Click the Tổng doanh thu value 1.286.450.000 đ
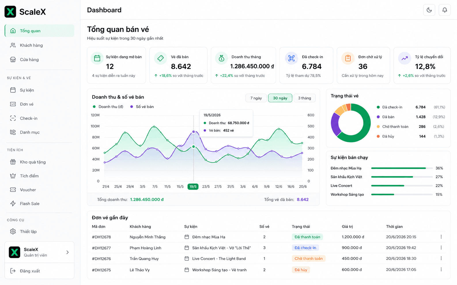This screenshot has height=285, width=457. pos(147,199)
